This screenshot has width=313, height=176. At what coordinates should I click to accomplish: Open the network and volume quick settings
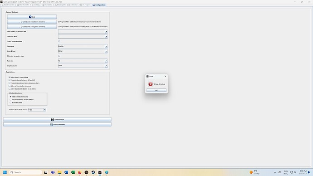click(x=293, y=172)
